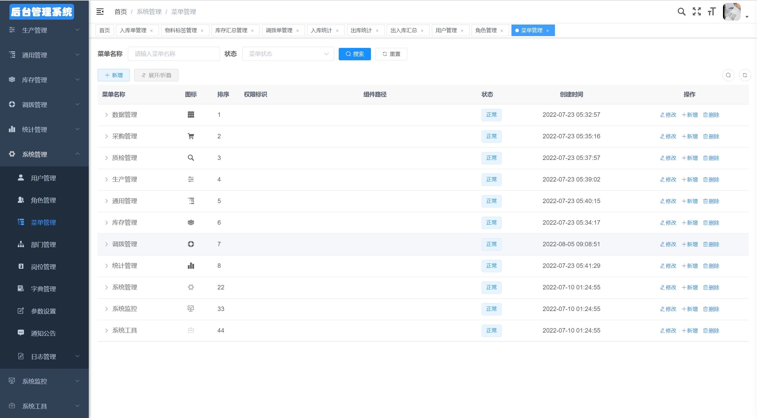The image size is (757, 418).
Task: Click the 菜单名称 input field
Action: pyautogui.click(x=174, y=54)
